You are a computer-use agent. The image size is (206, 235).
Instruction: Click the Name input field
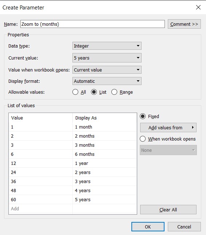(92, 24)
